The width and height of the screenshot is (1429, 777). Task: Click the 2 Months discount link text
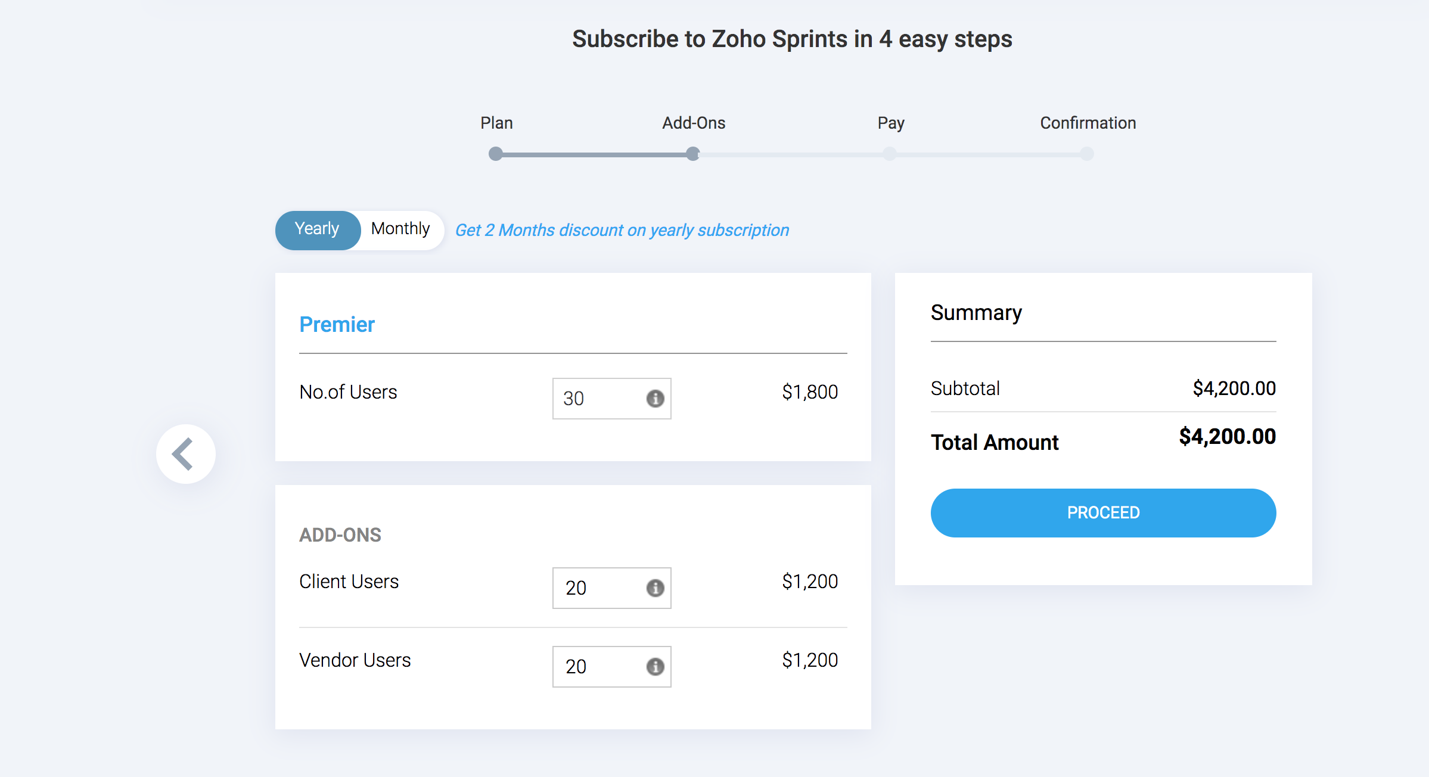pyautogui.click(x=622, y=230)
